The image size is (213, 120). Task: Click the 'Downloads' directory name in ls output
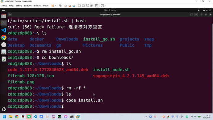click(x=67, y=39)
